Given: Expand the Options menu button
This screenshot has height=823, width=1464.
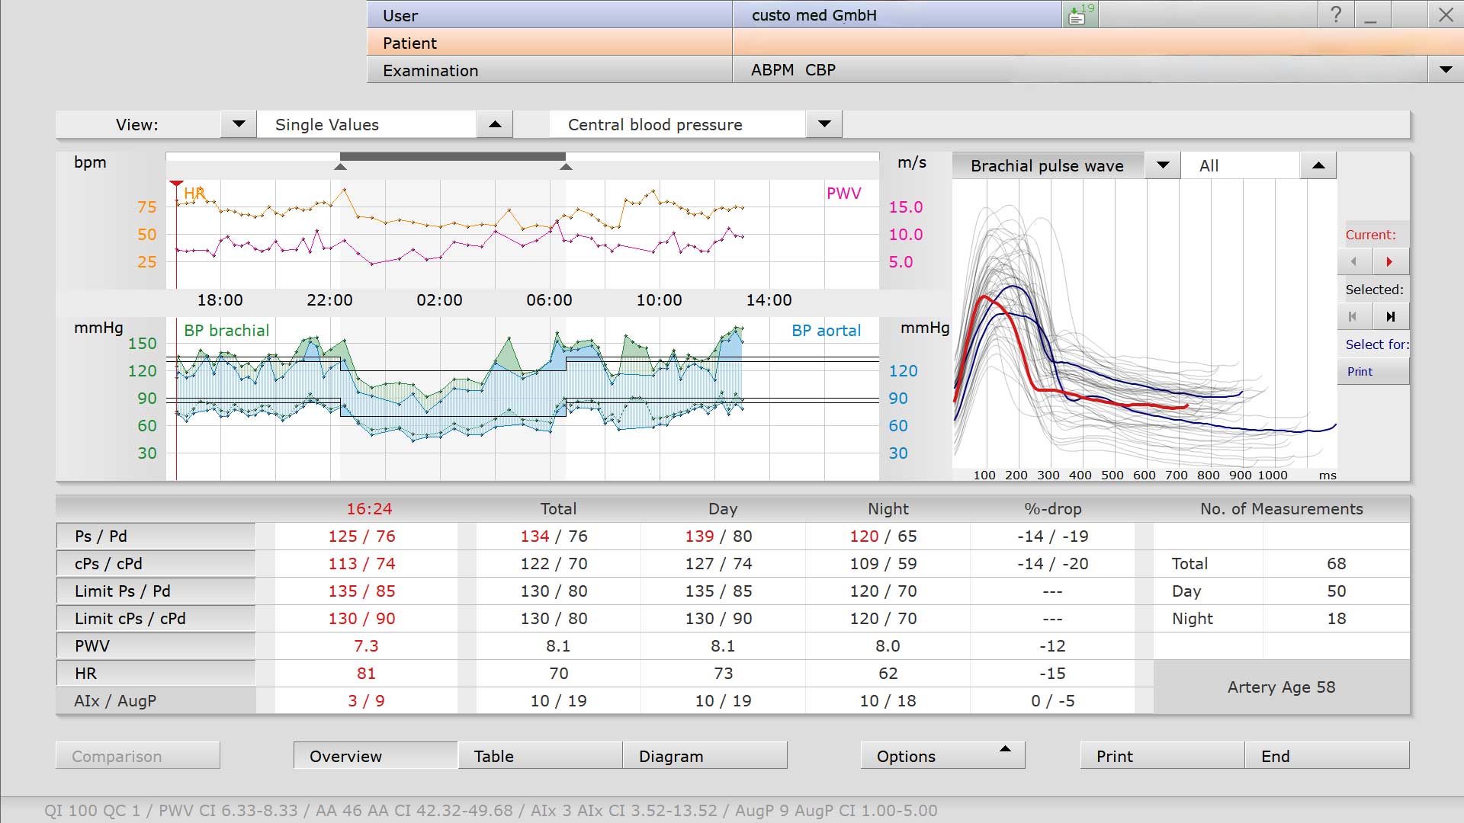Looking at the screenshot, I should click(x=942, y=755).
